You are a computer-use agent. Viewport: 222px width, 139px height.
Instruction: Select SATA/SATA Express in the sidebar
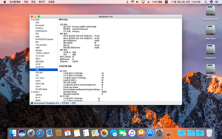coord(44,39)
